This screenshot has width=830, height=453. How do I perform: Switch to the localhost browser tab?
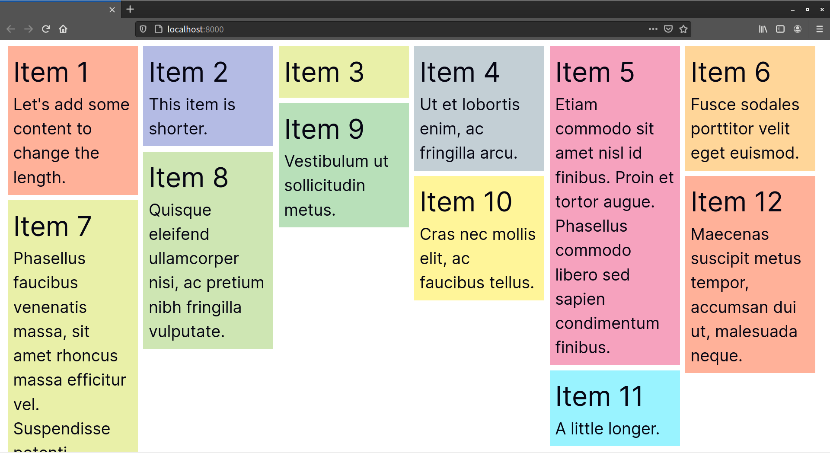click(56, 9)
